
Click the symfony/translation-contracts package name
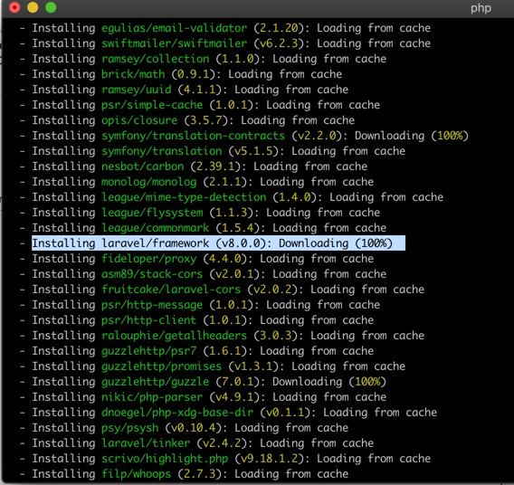(x=193, y=136)
